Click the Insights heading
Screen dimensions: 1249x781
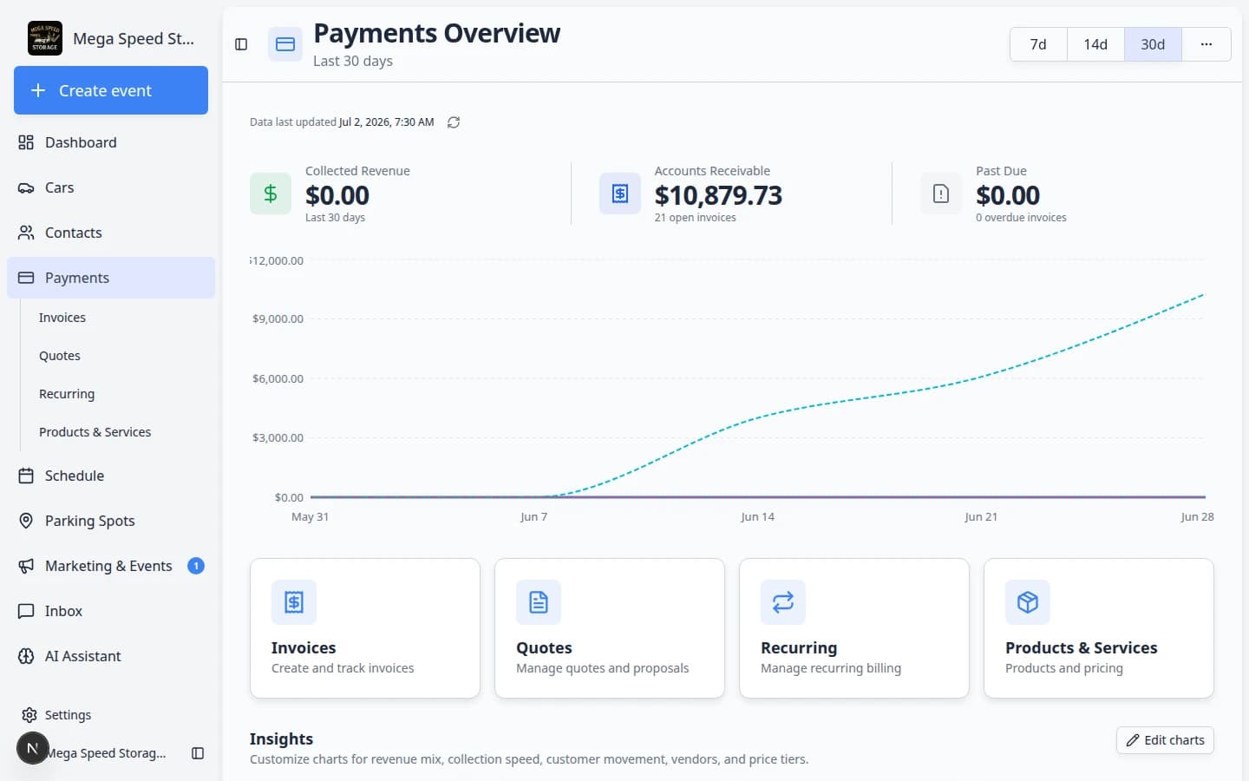(281, 738)
